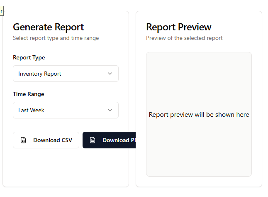This screenshot has height=197, width=268.
Task: Click the Generate Report heading
Action: click(x=49, y=27)
